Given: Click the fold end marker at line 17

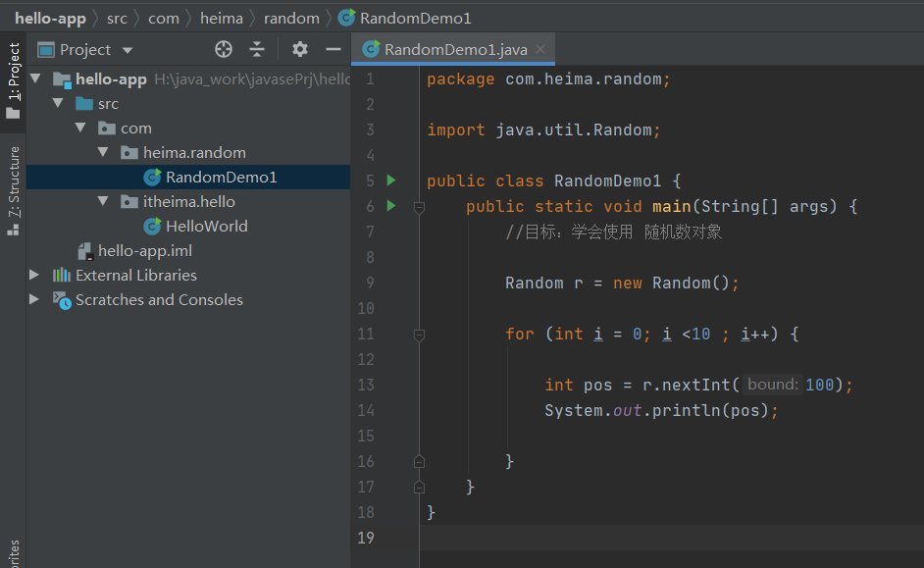Looking at the screenshot, I should (419, 487).
